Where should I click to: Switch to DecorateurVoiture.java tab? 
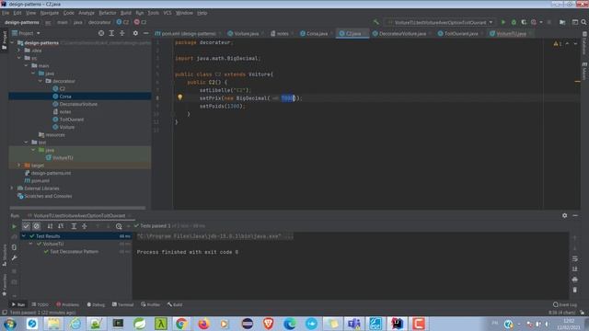402,33
